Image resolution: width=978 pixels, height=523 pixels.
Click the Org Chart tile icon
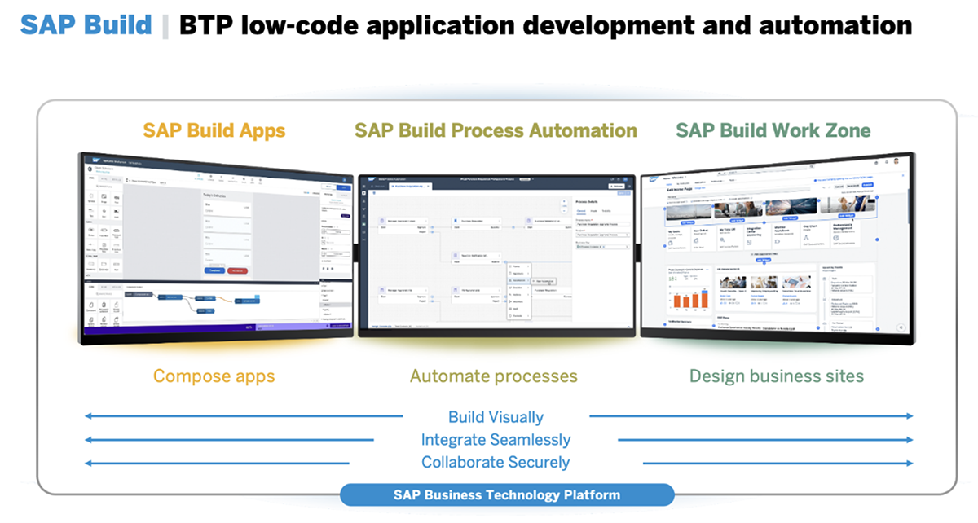pos(806,237)
